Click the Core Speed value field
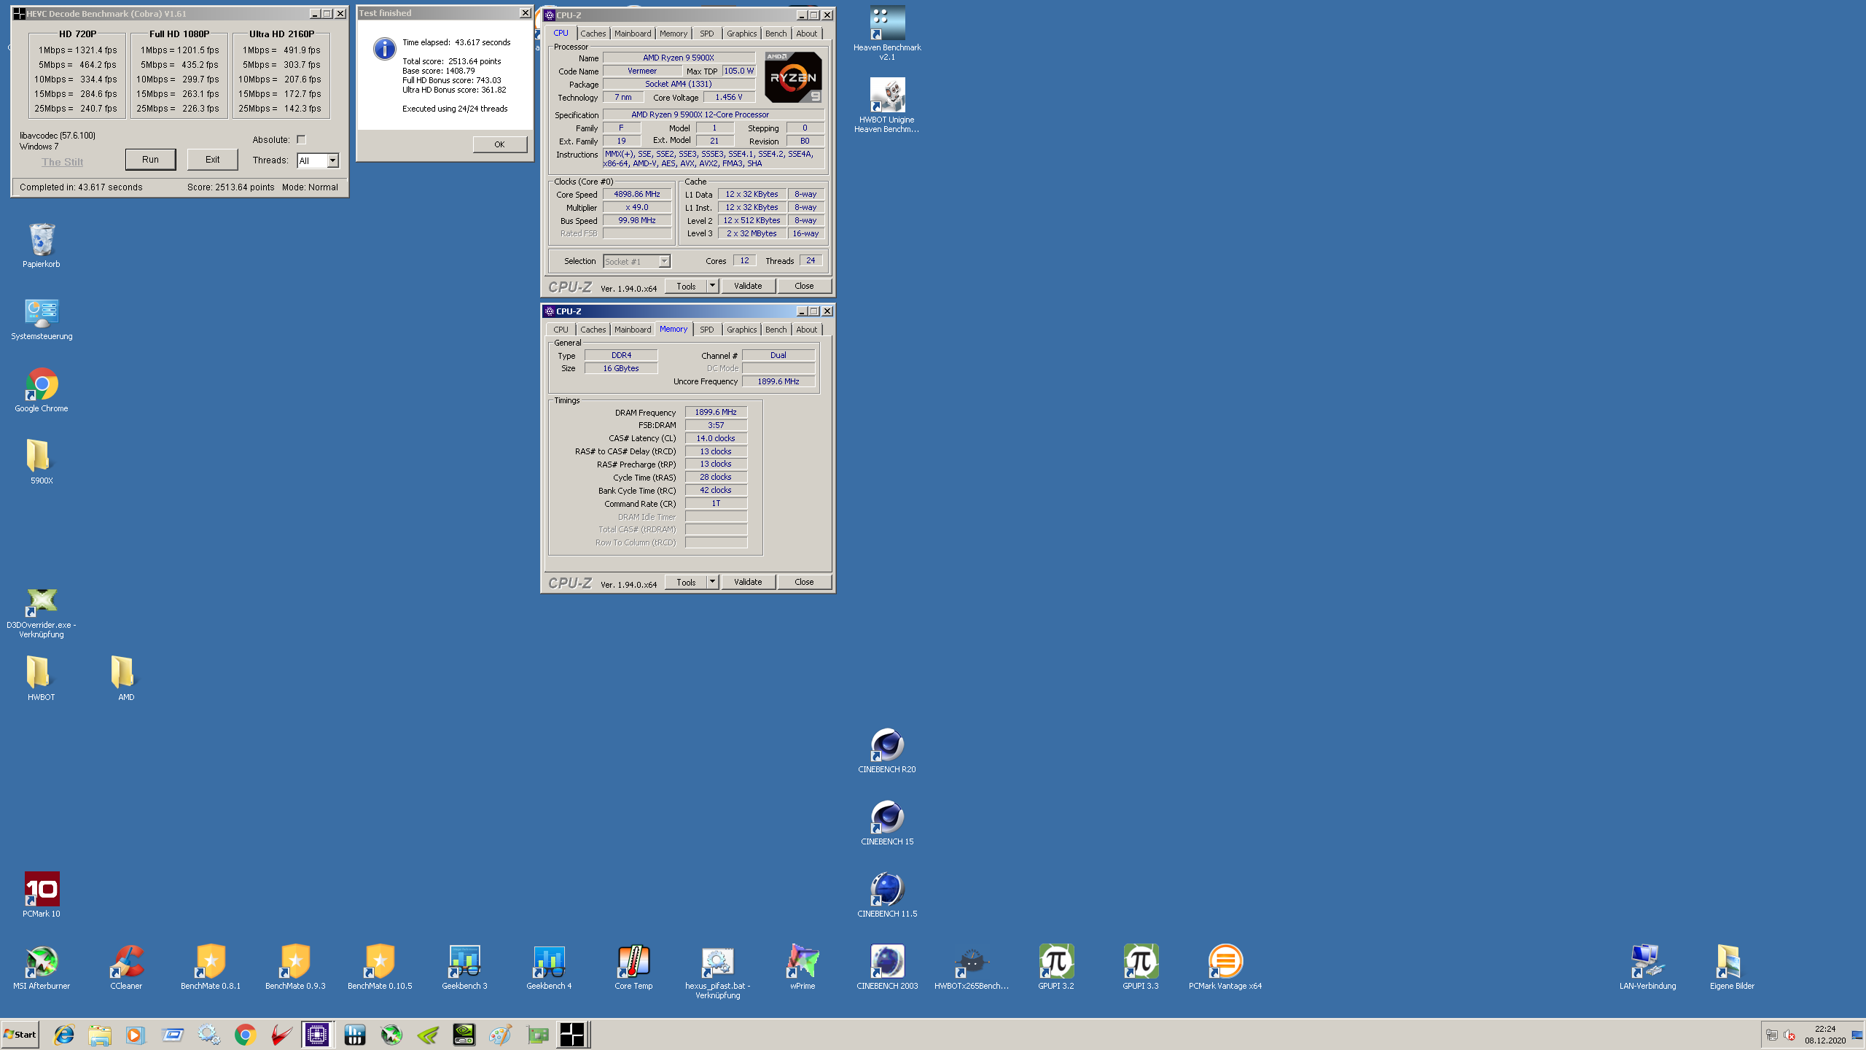Viewport: 1866px width, 1050px height. (x=637, y=194)
